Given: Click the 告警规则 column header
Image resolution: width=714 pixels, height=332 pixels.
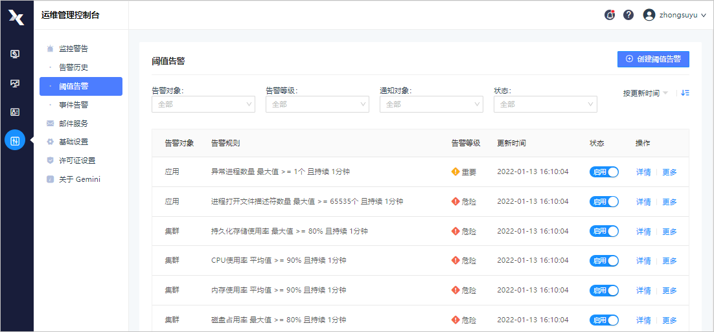Looking at the screenshot, I should pos(226,143).
